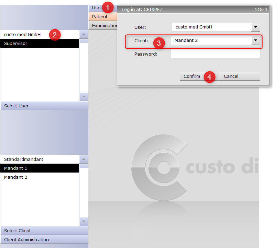Viewport: 273px width, 248px height.
Task: Select custo med GmbH in the user list
Action: pyautogui.click(x=40, y=34)
